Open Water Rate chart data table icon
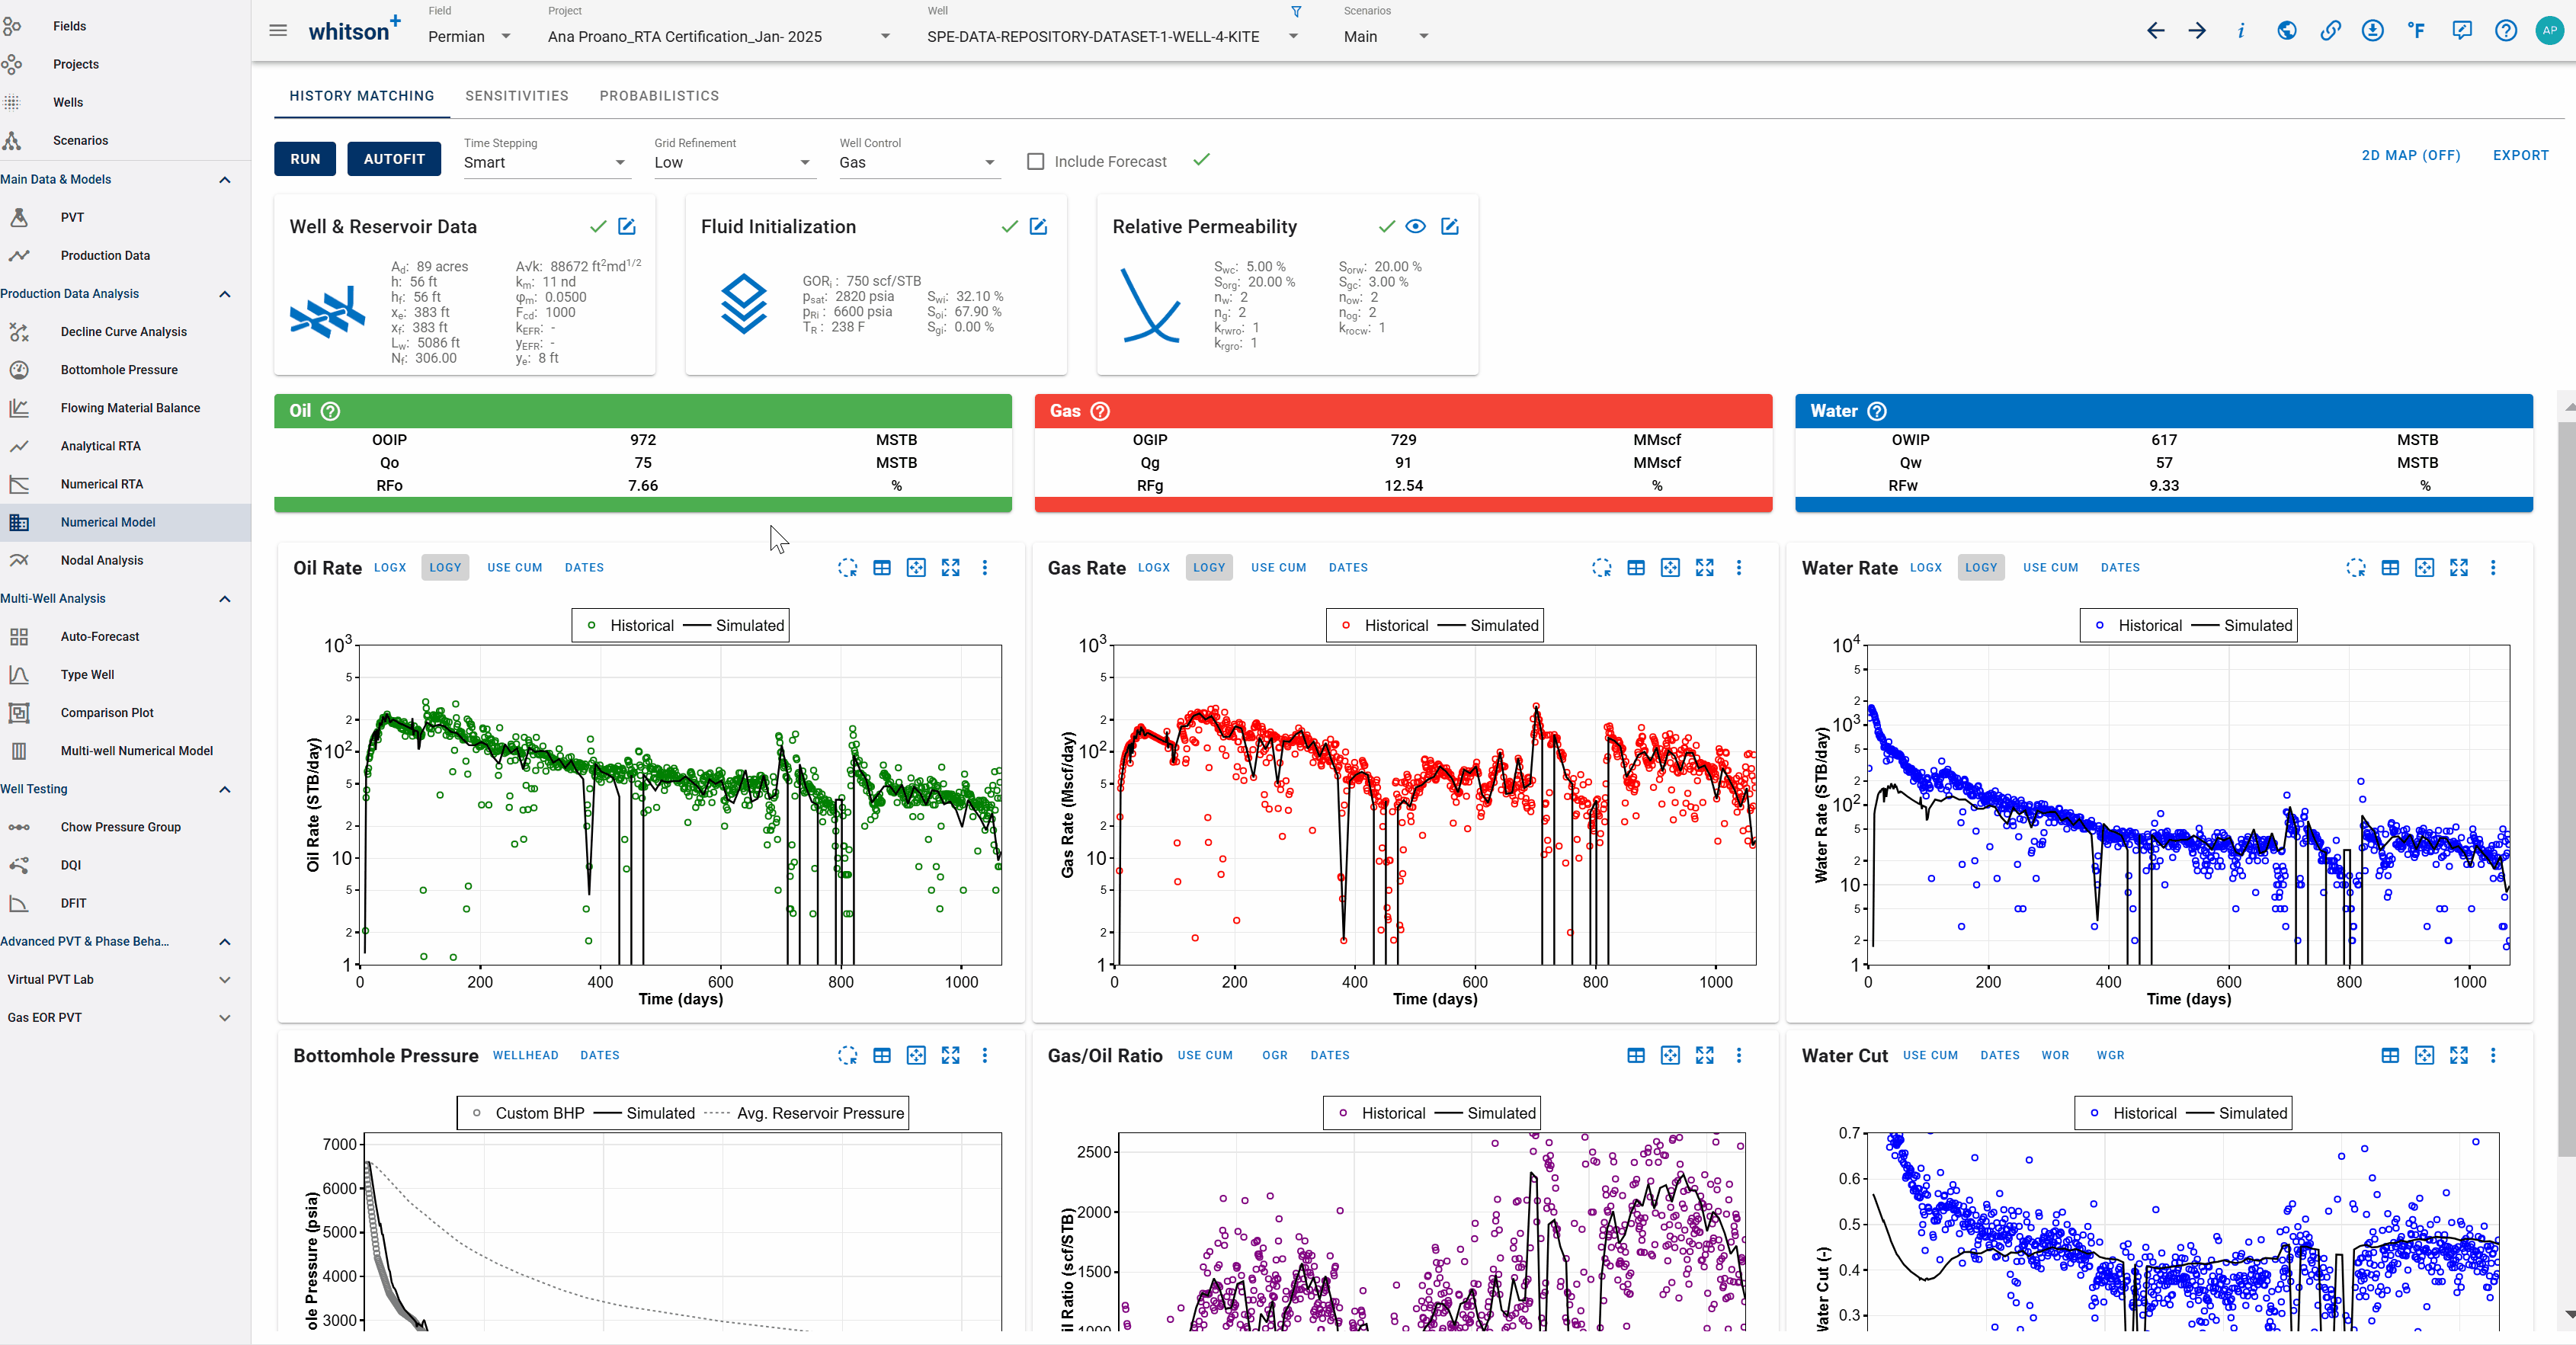 2390,568
